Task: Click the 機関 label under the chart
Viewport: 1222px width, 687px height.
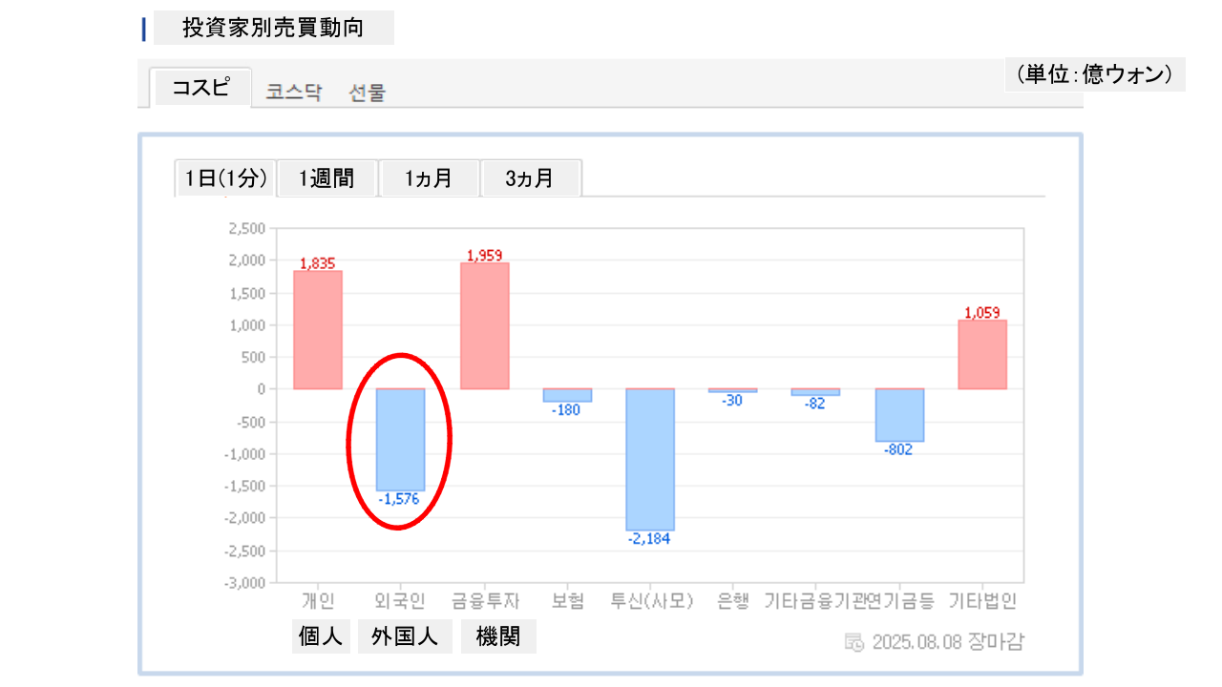Action: tap(498, 636)
